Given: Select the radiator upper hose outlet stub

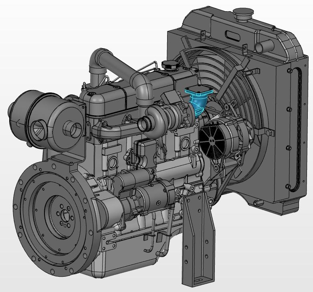Looking at the screenshot, I should (x=265, y=47).
